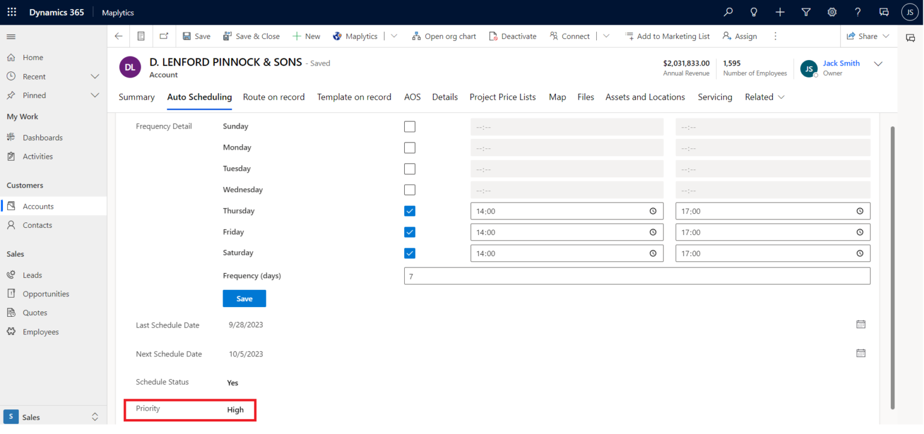Open the Settings gear
Screen dimensions: 924x434
832,12
